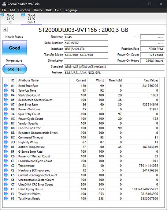Select the Disk 1 tab
Viewport: 167px width, 210px height.
(31, 19)
